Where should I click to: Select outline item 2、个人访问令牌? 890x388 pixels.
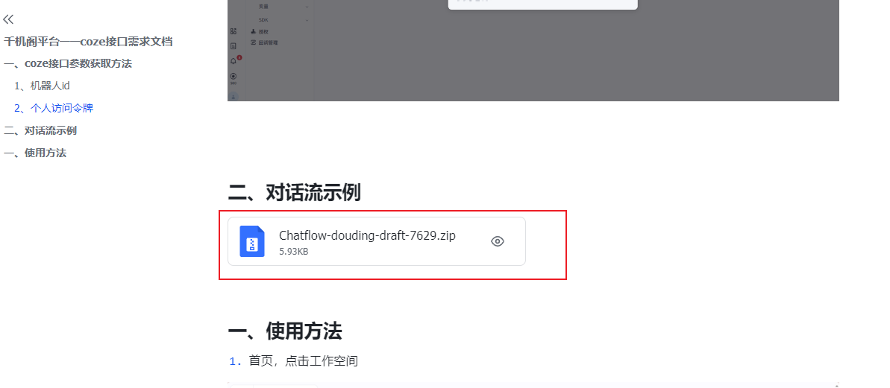tap(54, 108)
